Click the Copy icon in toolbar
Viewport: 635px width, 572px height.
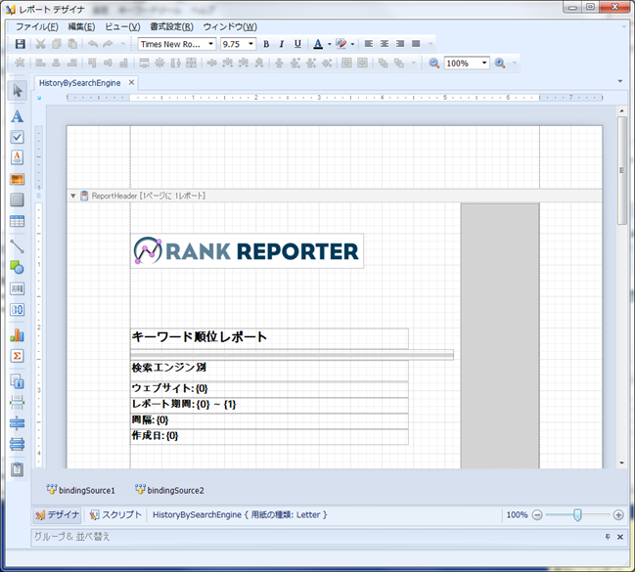coord(57,44)
